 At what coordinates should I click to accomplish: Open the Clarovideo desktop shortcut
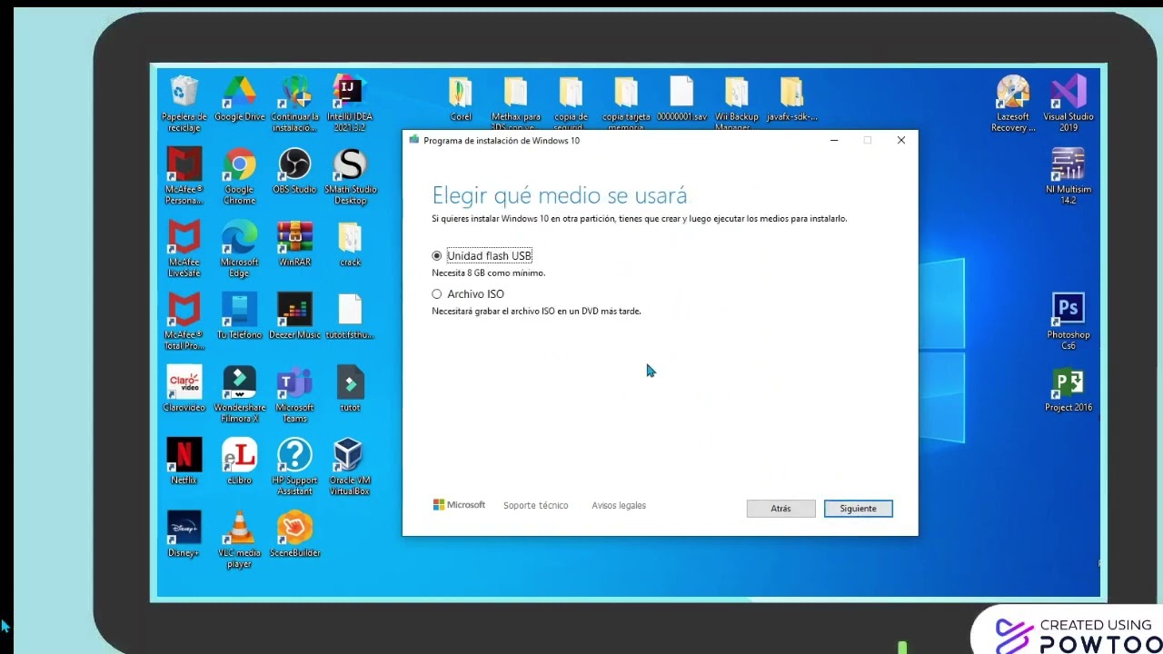[184, 382]
